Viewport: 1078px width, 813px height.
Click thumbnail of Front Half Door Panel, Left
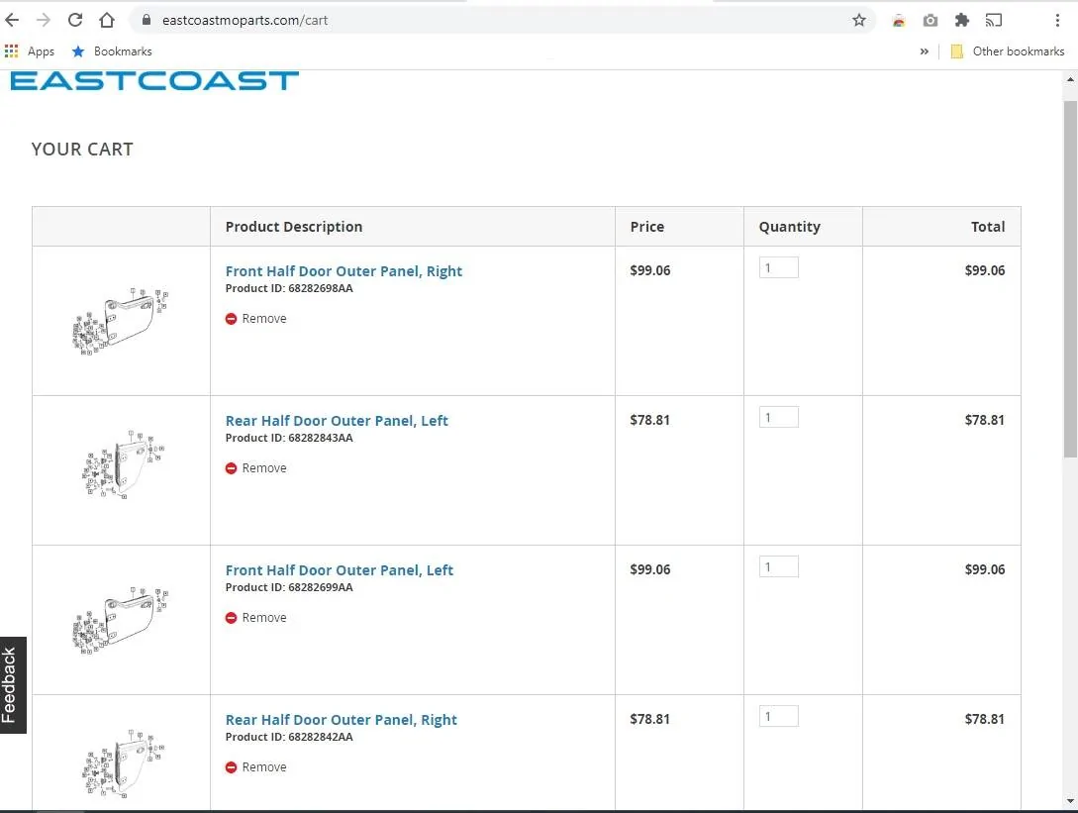(121, 621)
